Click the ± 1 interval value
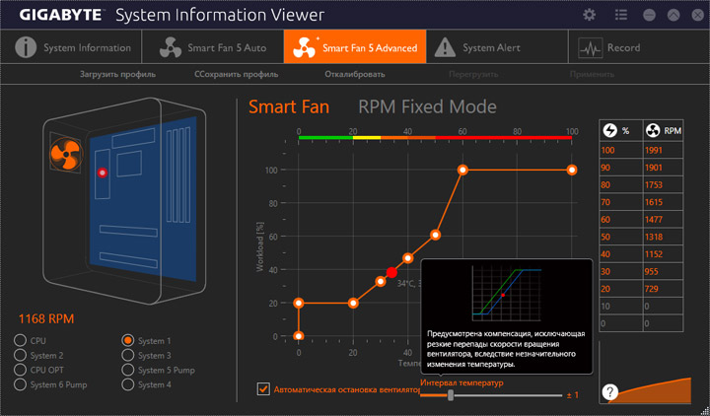The height and width of the screenshot is (416, 710). coord(573,395)
